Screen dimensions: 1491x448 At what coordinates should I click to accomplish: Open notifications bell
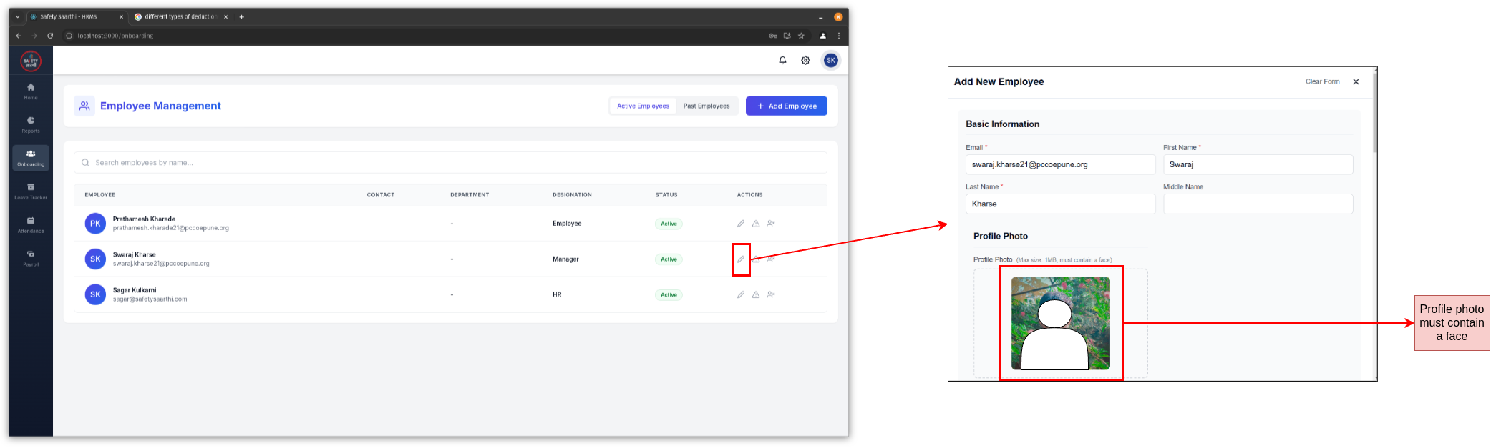click(x=782, y=61)
